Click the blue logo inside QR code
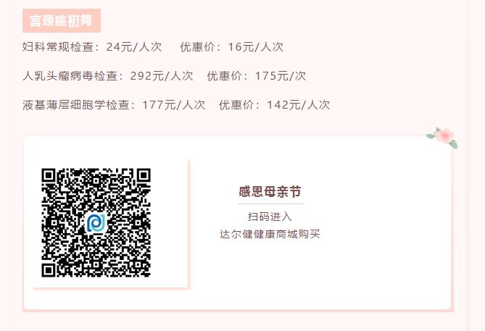The width and height of the screenshot is (485, 331). (96, 223)
